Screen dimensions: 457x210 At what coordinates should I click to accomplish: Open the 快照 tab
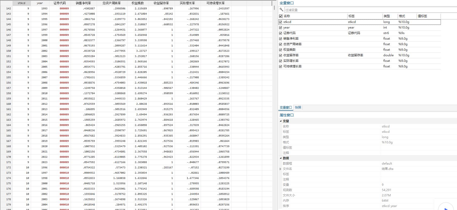(298, 108)
